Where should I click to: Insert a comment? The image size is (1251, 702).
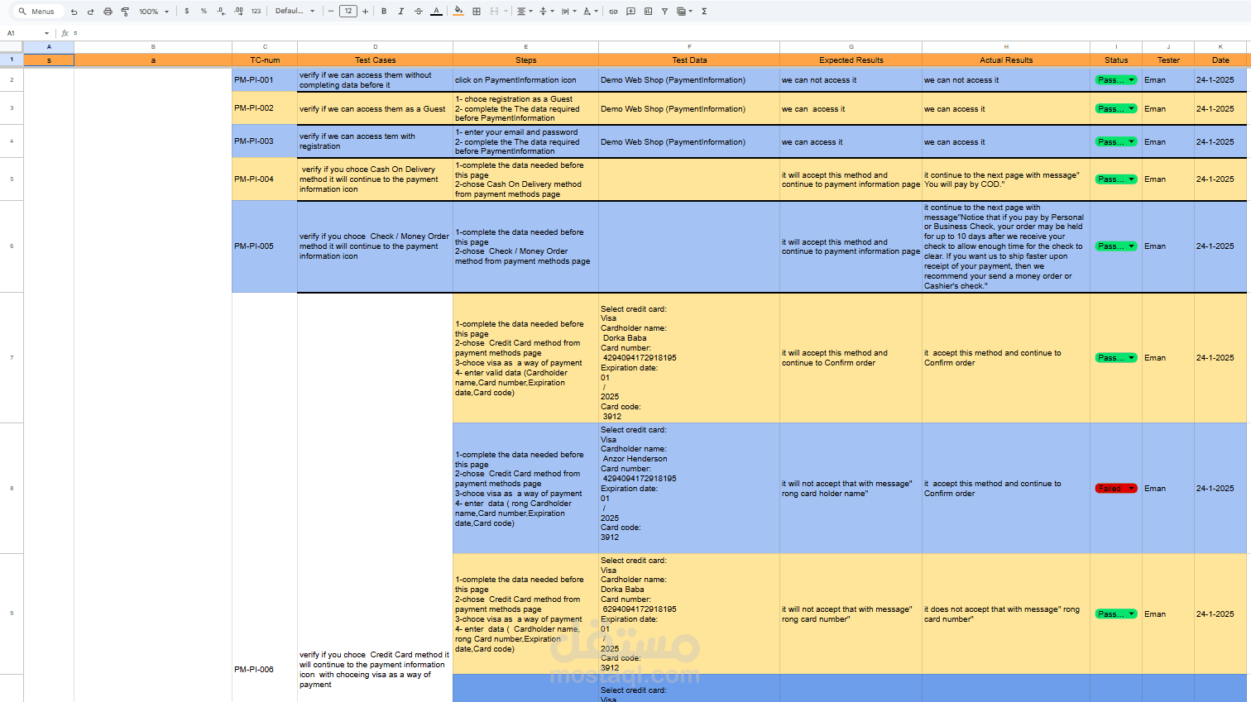click(630, 12)
